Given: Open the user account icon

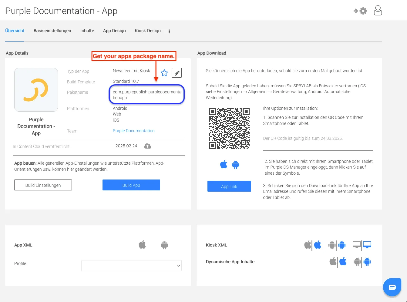Looking at the screenshot, I should pyautogui.click(x=378, y=10).
